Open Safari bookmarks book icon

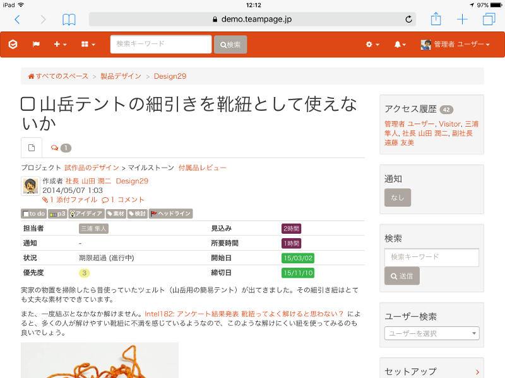point(69,20)
